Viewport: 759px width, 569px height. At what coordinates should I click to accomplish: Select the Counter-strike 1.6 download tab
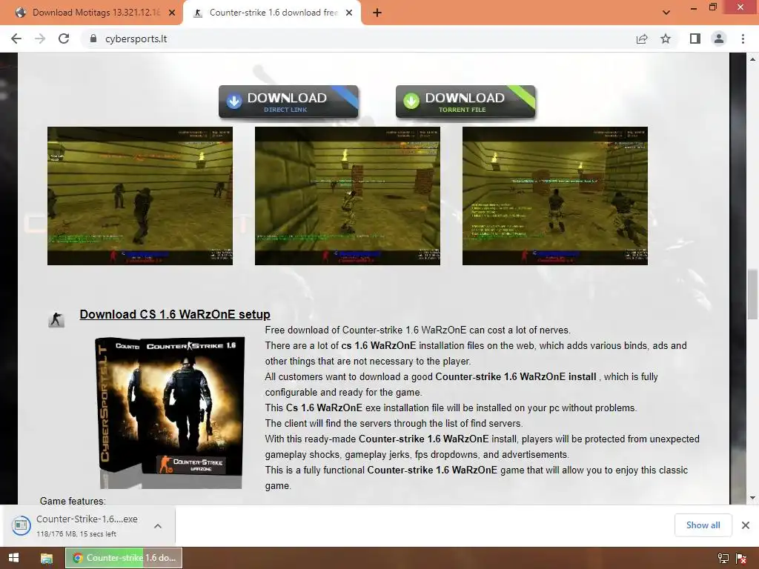[272, 13]
